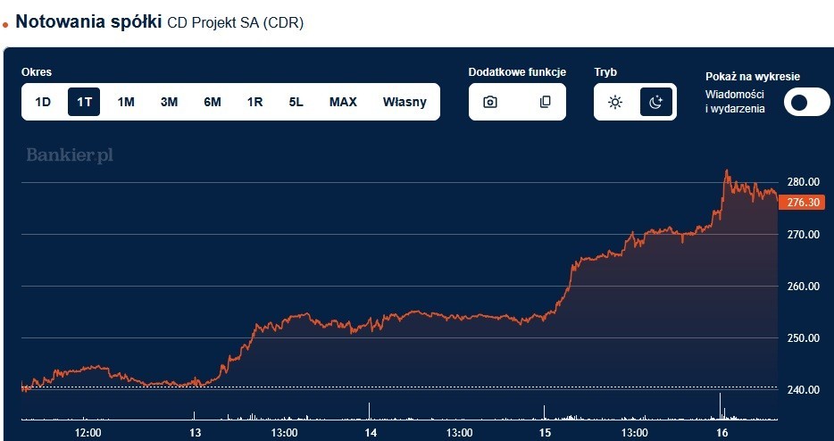
Task: Display the MAX period range
Action: click(343, 102)
